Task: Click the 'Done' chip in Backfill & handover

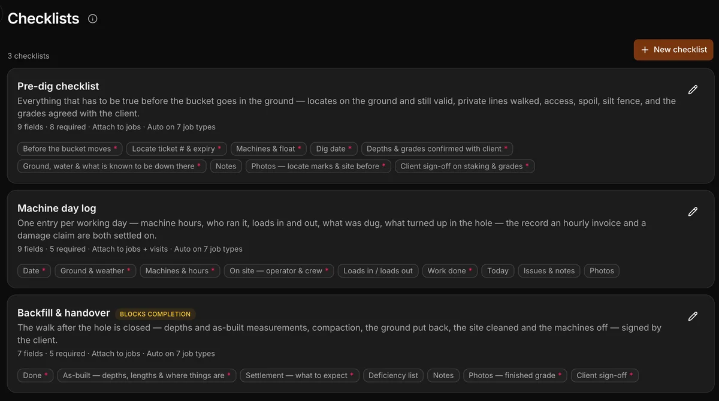Action: click(35, 375)
